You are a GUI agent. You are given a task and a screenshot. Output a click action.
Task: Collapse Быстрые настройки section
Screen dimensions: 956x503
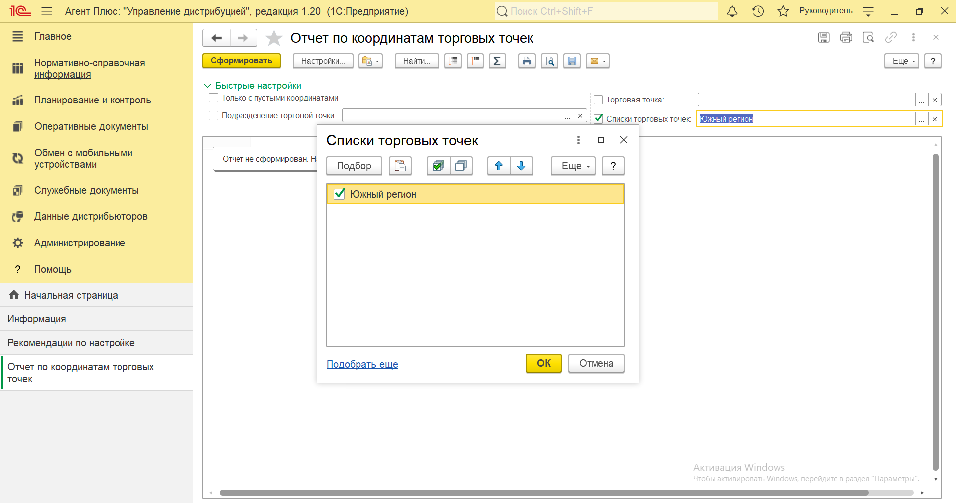[x=252, y=86]
